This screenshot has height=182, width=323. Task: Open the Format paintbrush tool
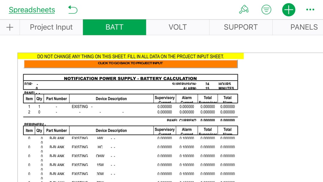tap(244, 9)
